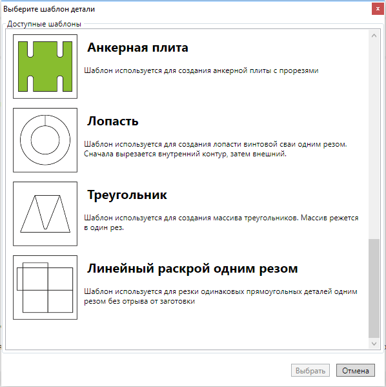386x387 pixels.
Task: Select the linear cutting rectangles thumbnail
Action: click(x=45, y=288)
